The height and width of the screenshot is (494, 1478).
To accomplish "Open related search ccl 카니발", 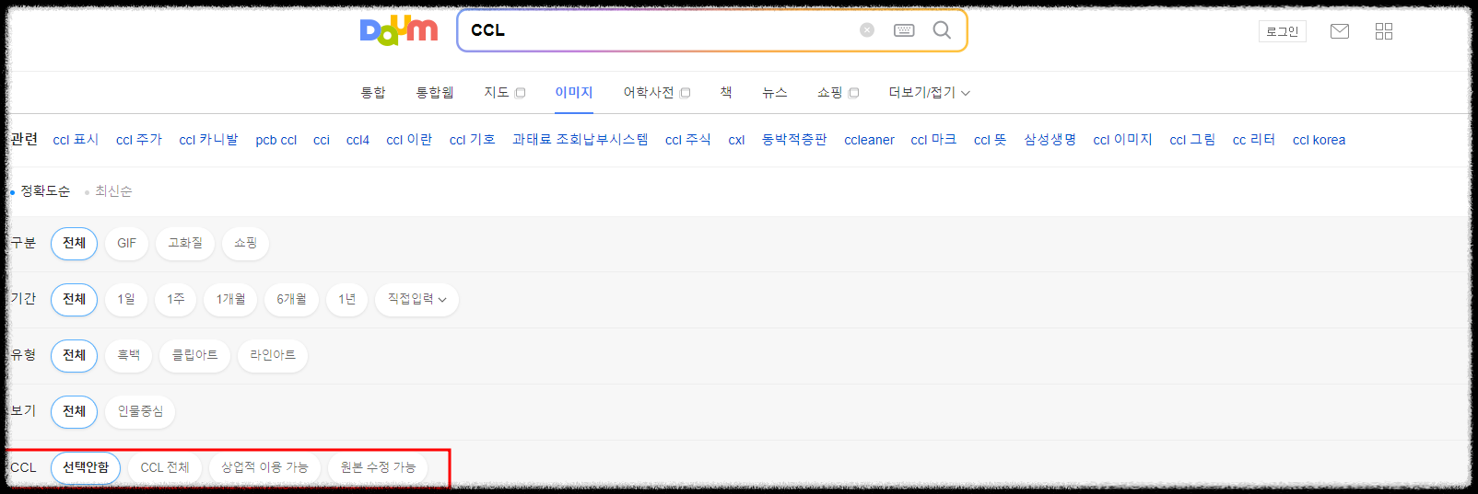I will click(x=208, y=140).
